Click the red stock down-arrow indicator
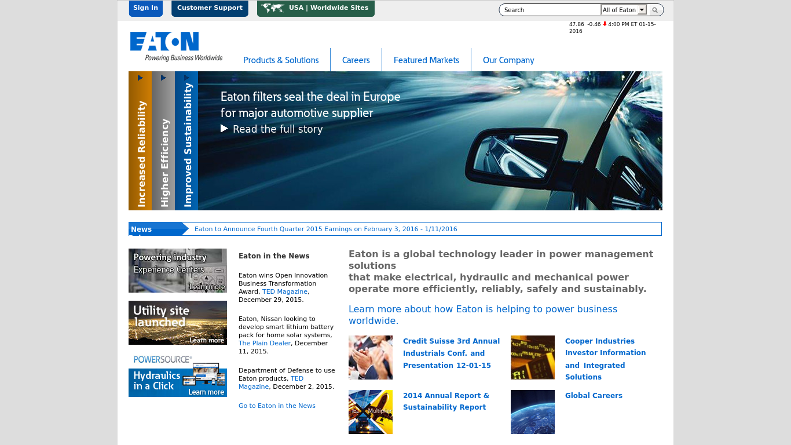The image size is (791, 445). 605,24
